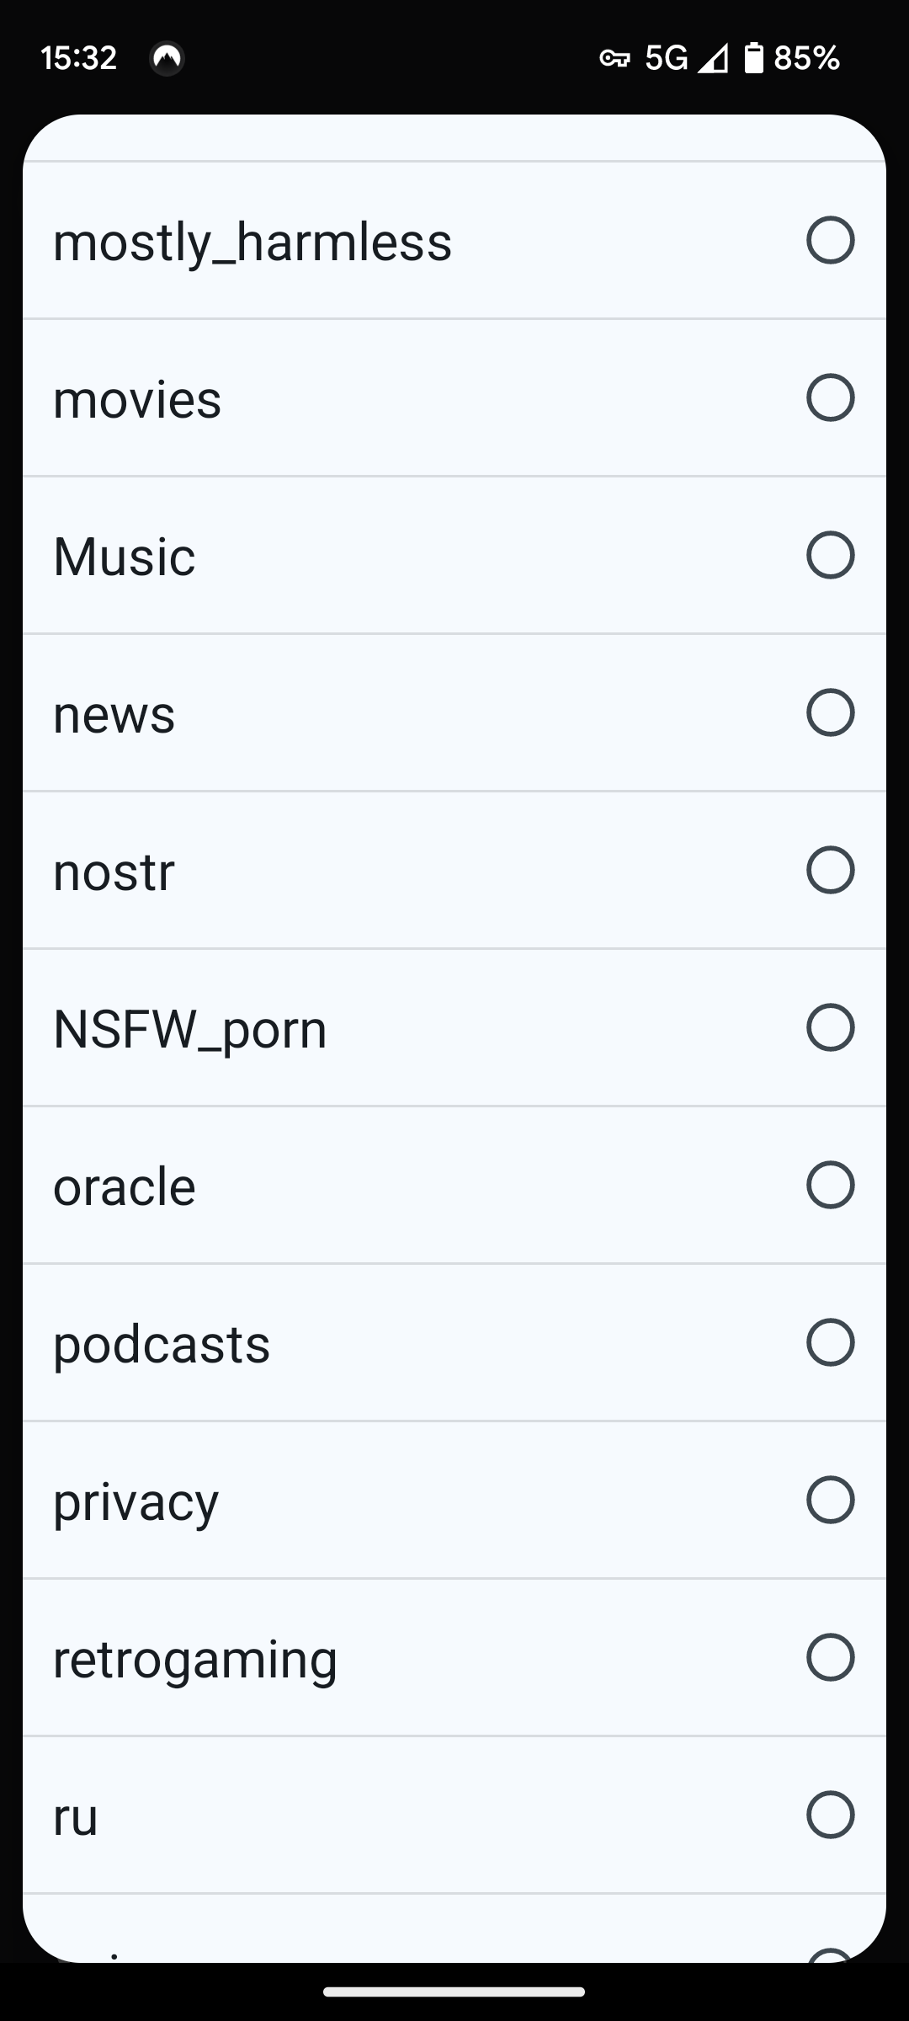
Task: Tap the oracle list row label
Action: (x=125, y=1186)
